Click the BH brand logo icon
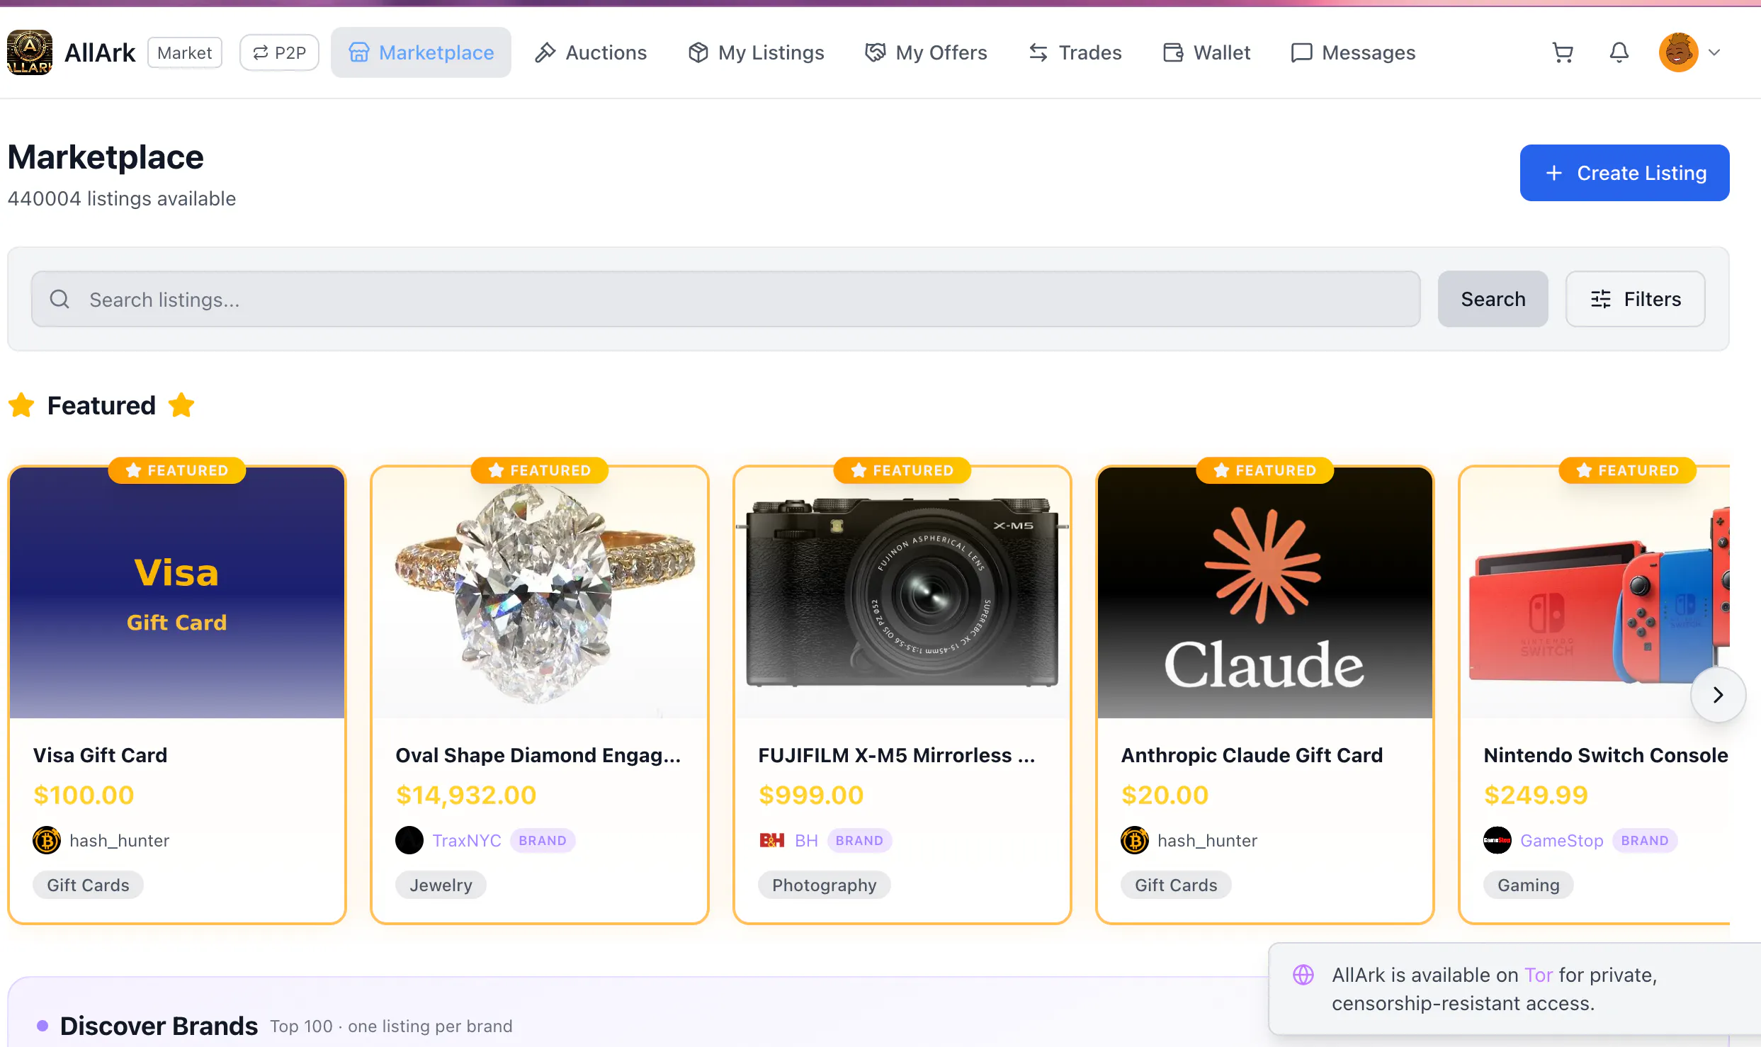1761x1047 pixels. pos(772,840)
